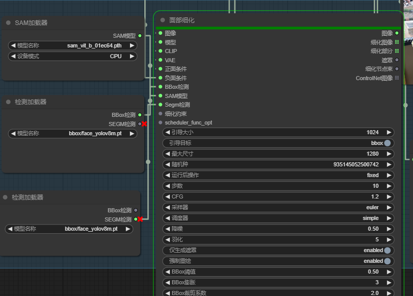
Task: Open 模型名称 dropdown in lower 检测加载器
Action: [x=69, y=229]
